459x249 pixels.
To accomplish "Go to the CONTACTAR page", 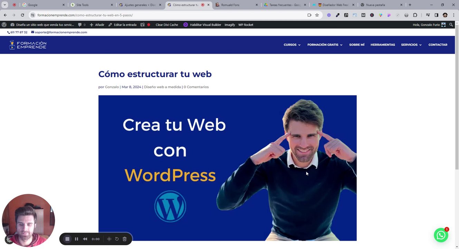I will click(x=438, y=45).
